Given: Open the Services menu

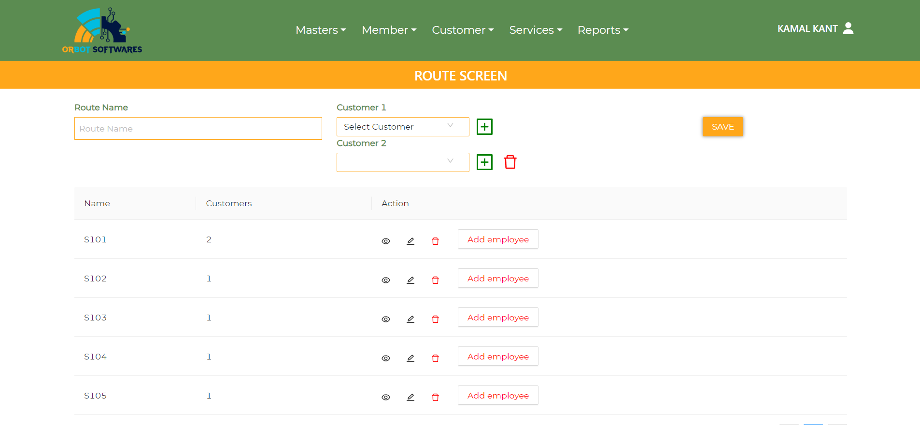Looking at the screenshot, I should (x=536, y=30).
